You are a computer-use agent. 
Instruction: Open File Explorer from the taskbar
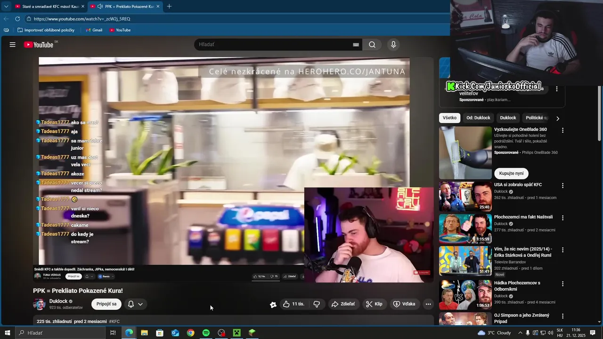point(144,333)
